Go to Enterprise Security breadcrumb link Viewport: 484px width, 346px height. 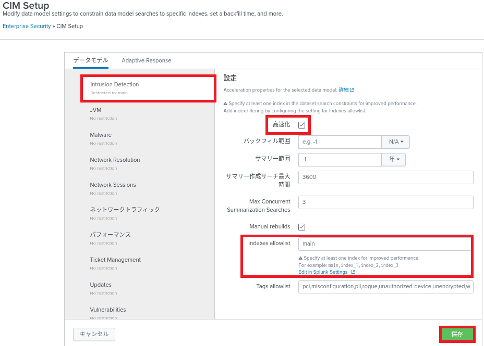coord(27,26)
